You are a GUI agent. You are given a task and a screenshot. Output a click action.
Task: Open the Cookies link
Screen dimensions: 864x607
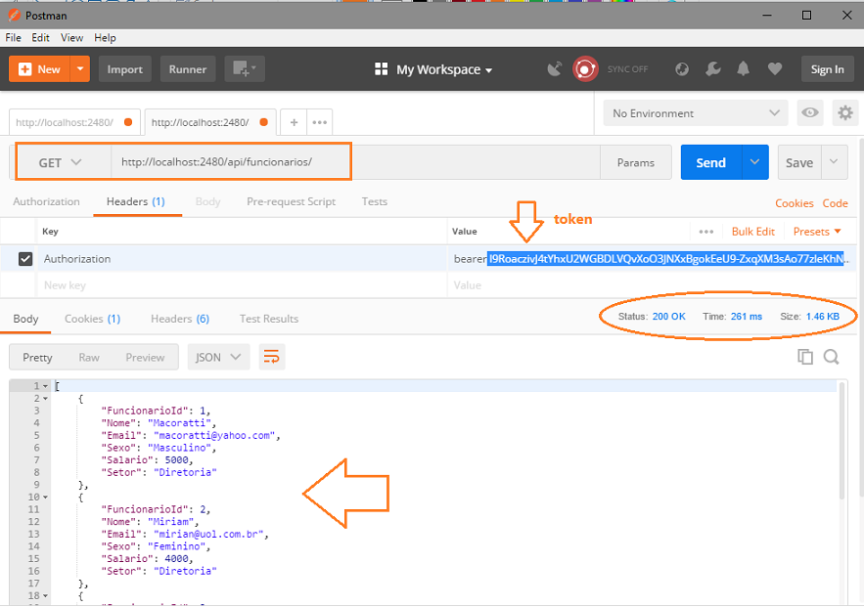tap(794, 203)
